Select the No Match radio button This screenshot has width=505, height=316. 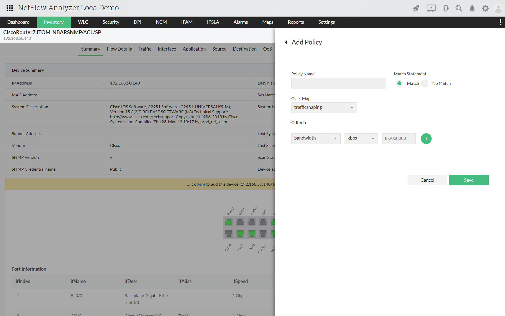coord(425,83)
